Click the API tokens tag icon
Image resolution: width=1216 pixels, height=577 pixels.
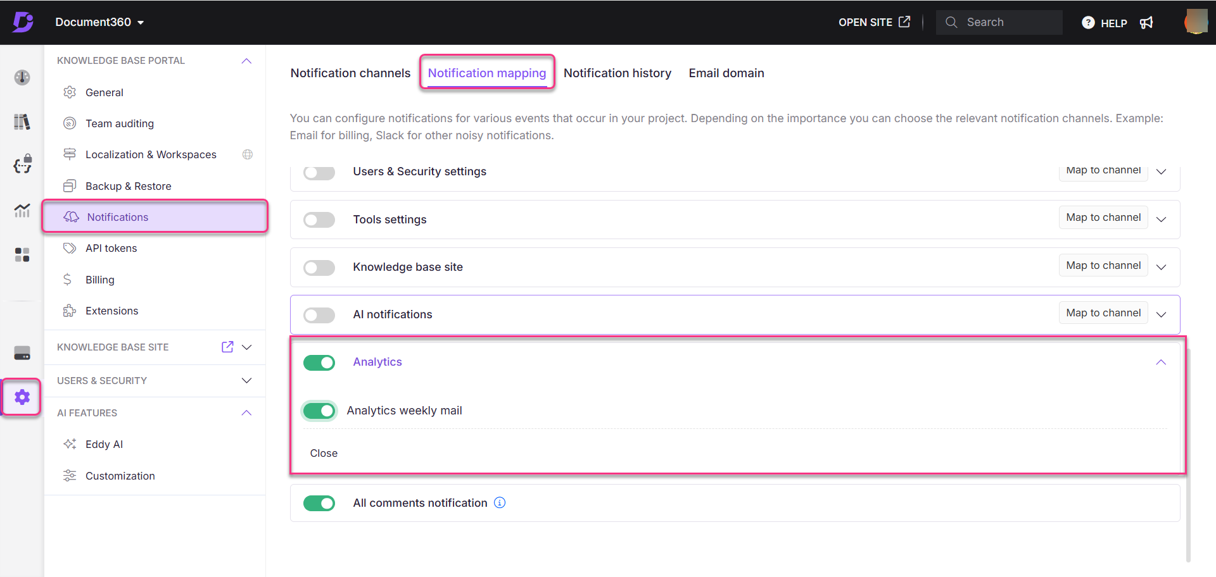[x=70, y=248]
